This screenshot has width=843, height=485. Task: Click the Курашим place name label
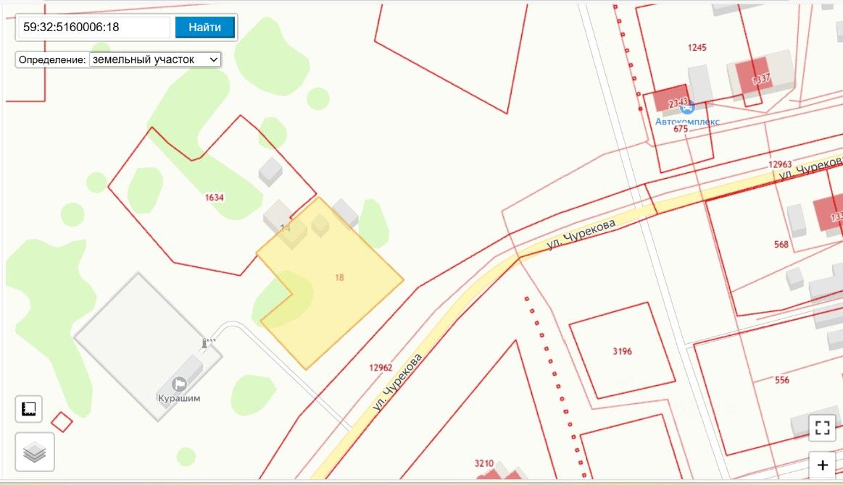point(179,399)
